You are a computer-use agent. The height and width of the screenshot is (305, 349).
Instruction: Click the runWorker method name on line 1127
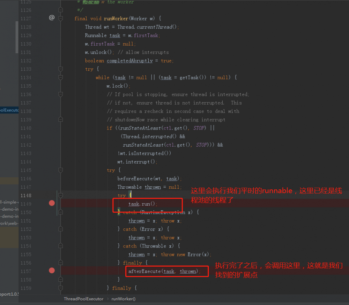tap(116, 18)
